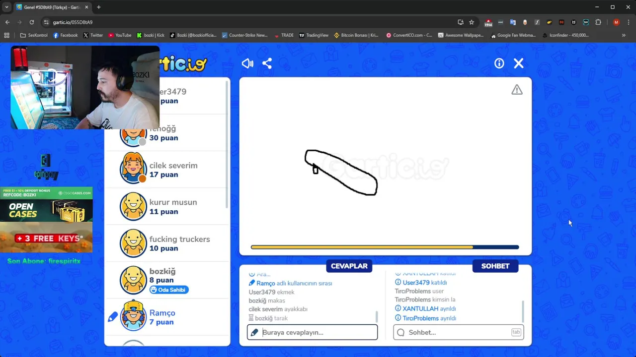Screen dimensions: 636x357
Task: Click Ramço's avatar with hat
Action: pos(133,315)
